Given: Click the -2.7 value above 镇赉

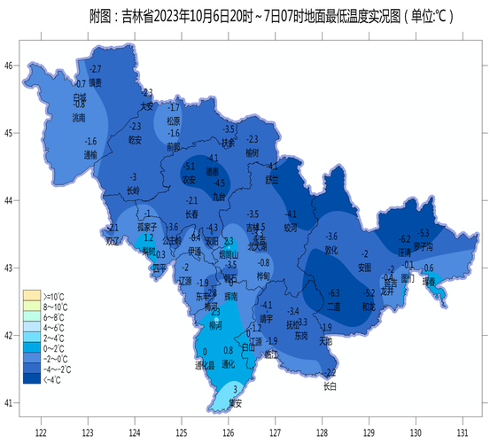Looking at the screenshot, I should pyautogui.click(x=96, y=69).
